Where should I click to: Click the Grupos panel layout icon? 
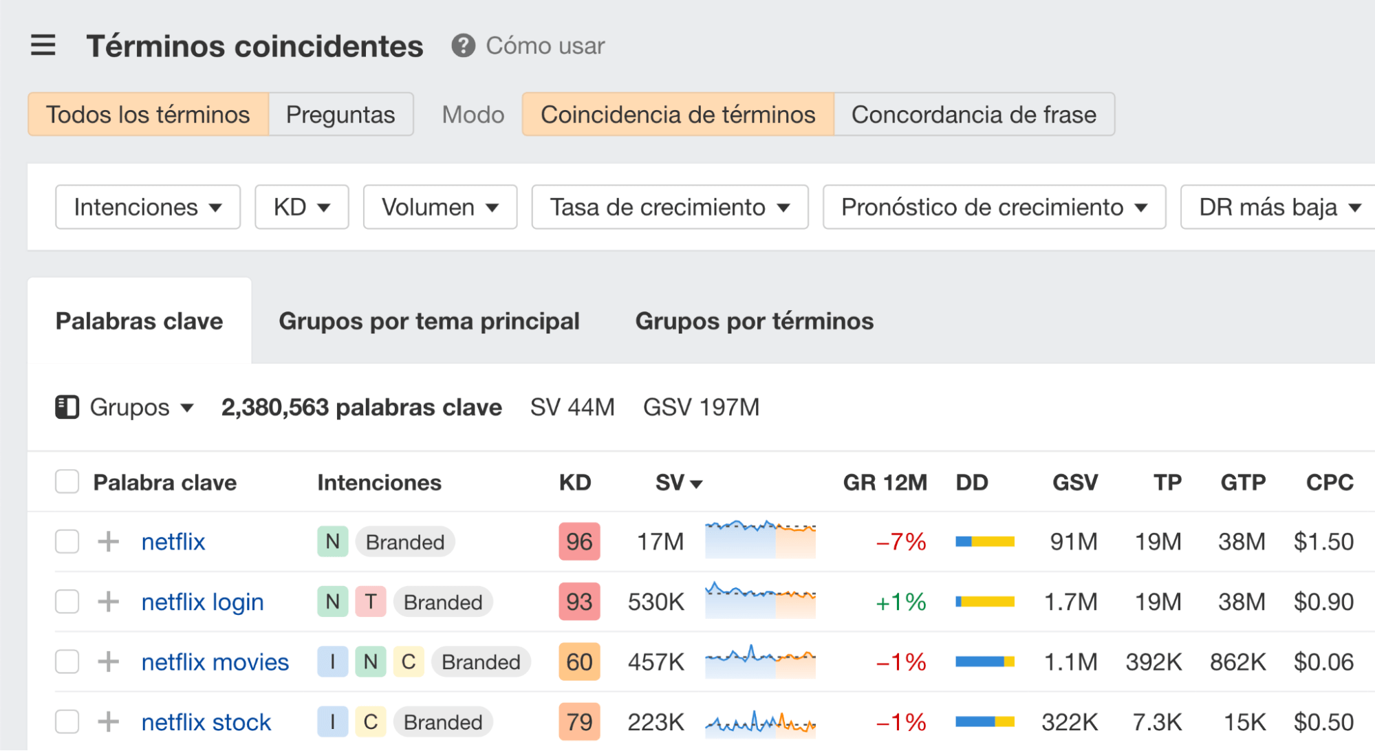pyautogui.click(x=67, y=406)
